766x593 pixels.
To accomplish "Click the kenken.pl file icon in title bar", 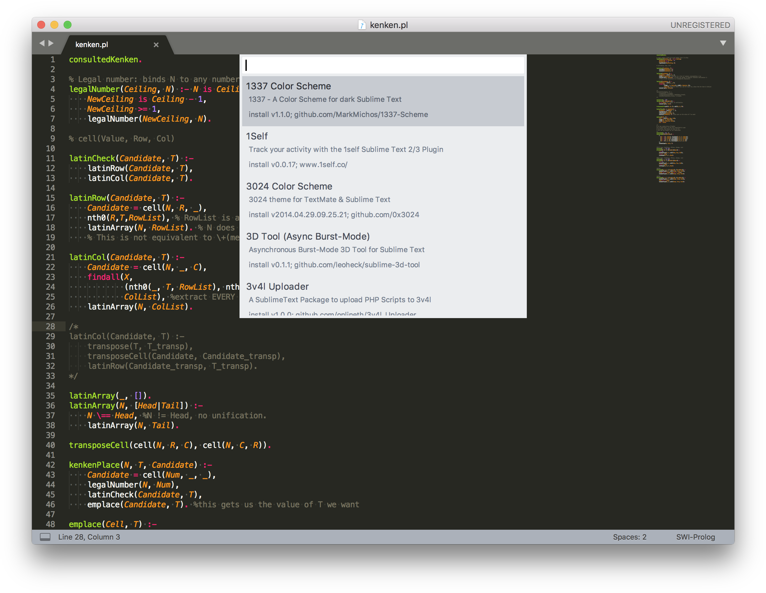I will point(362,25).
